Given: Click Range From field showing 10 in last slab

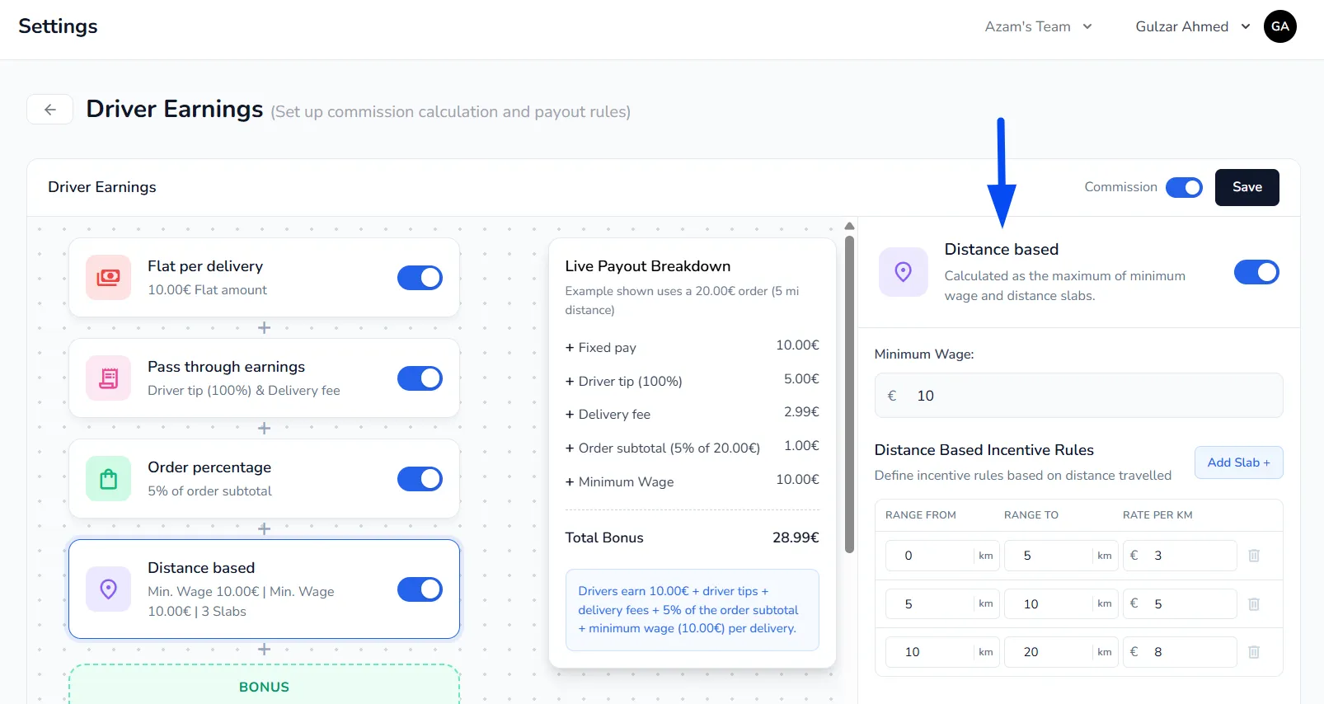Looking at the screenshot, I should pyautogui.click(x=942, y=652).
